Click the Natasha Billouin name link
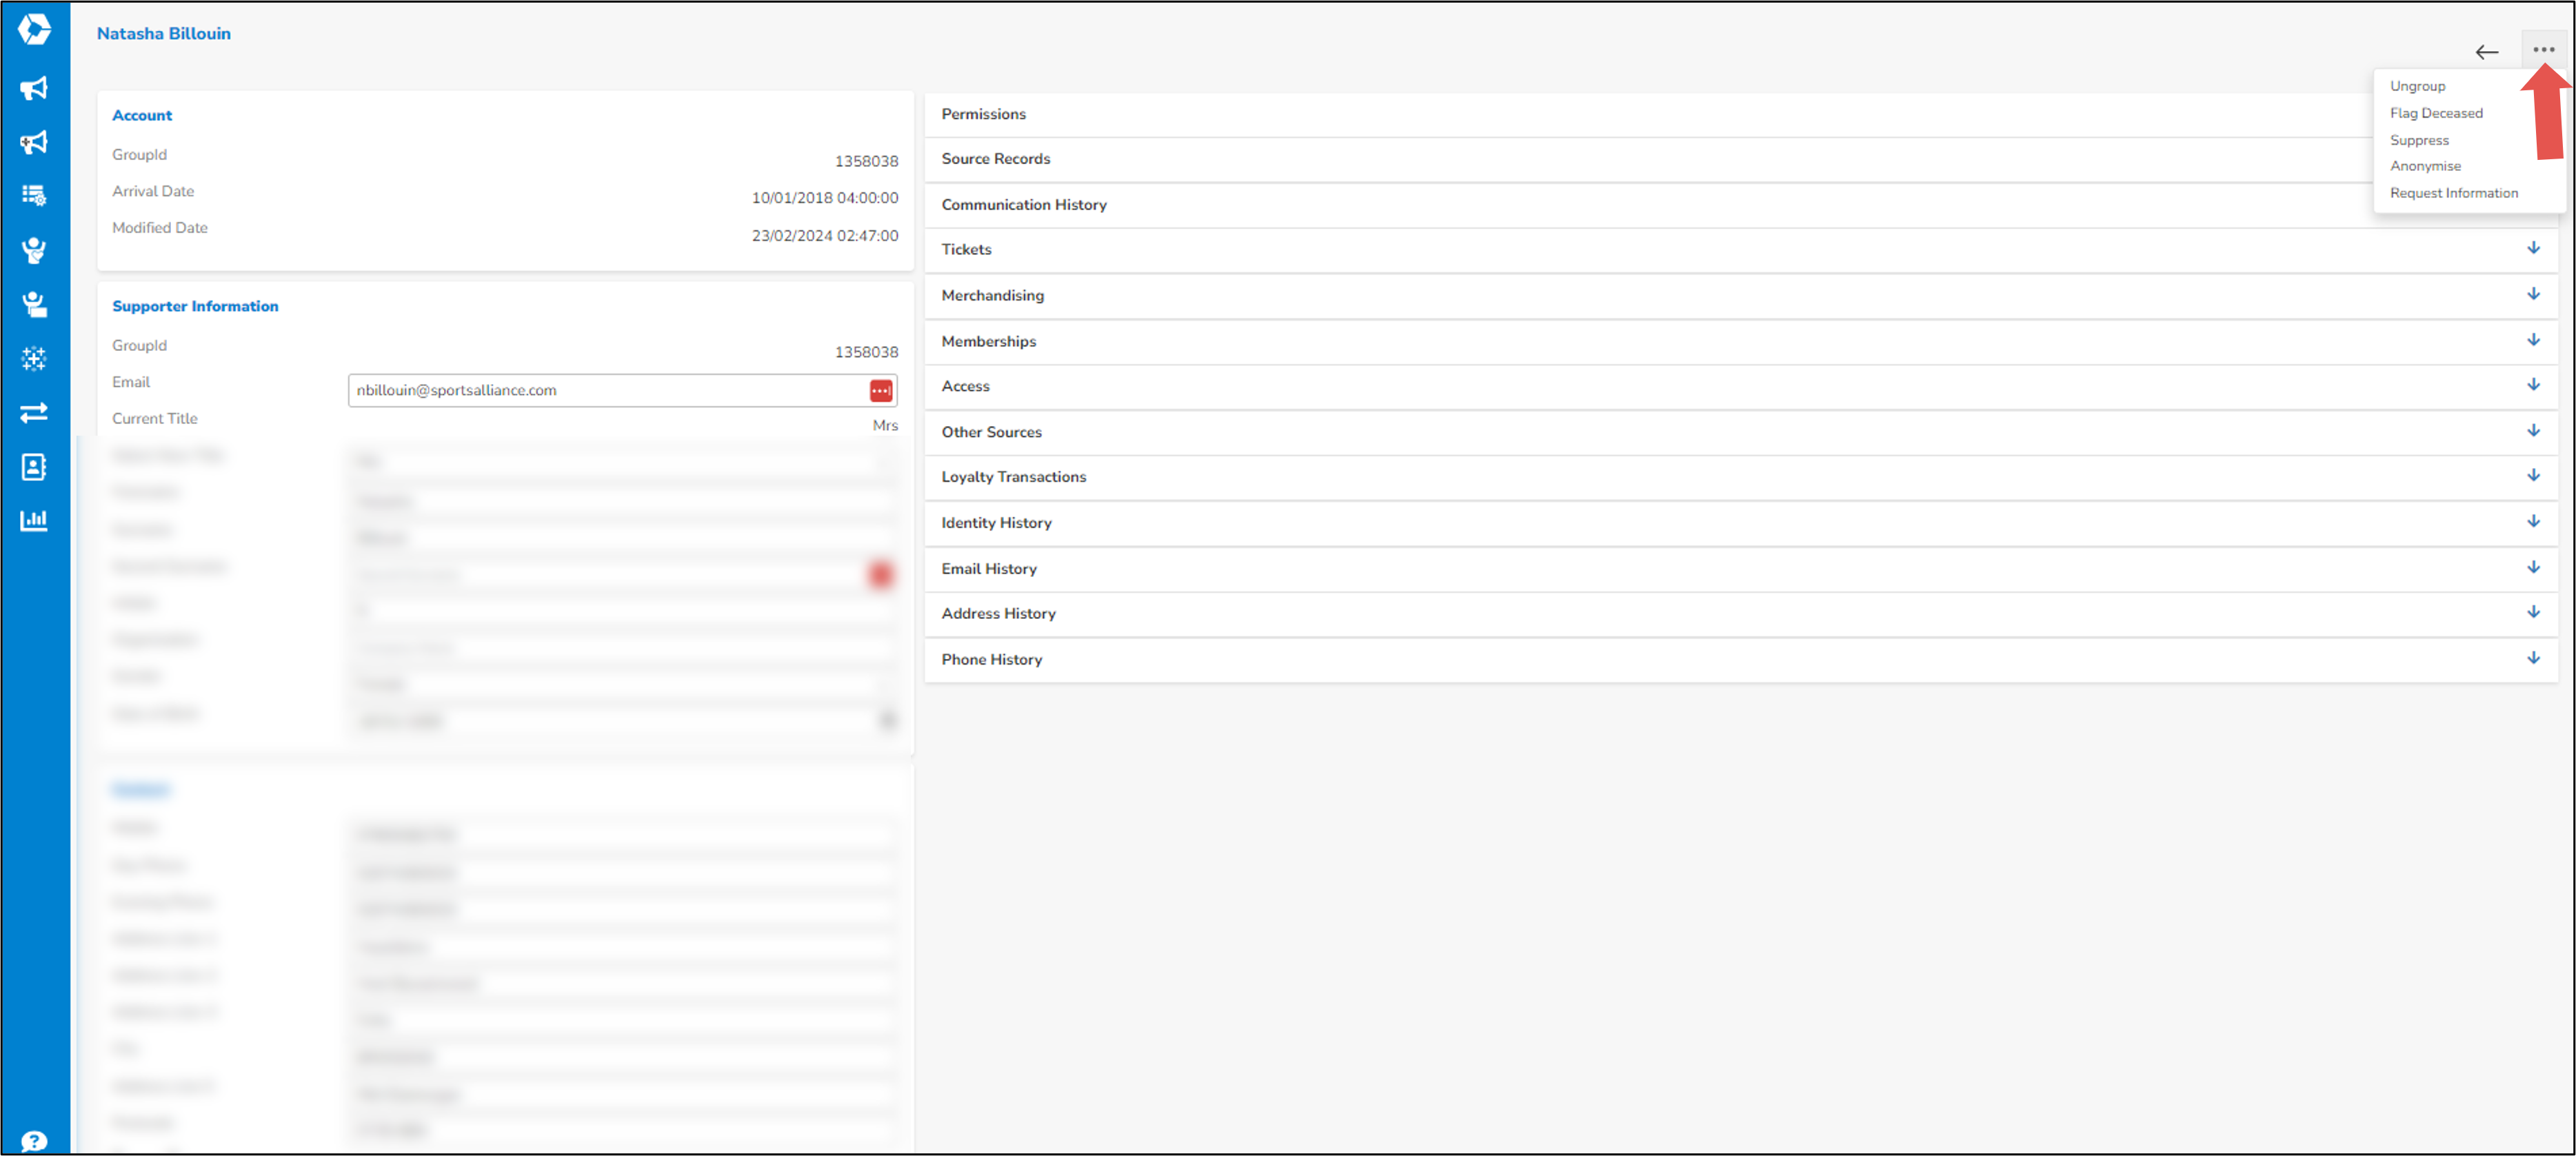 coord(163,33)
